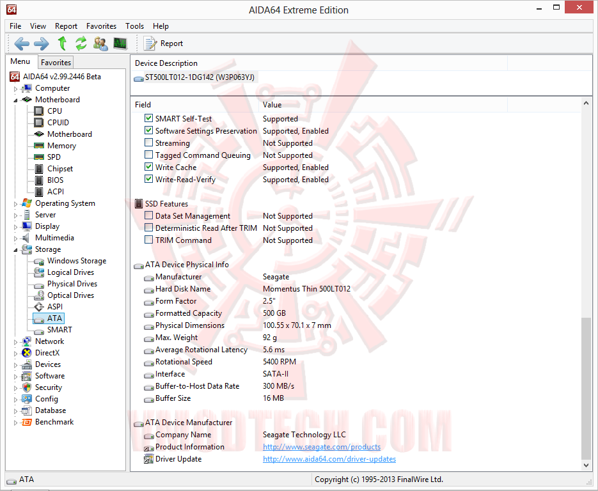Click the Back navigation arrow
Image resolution: width=598 pixels, height=491 pixels.
(22, 43)
